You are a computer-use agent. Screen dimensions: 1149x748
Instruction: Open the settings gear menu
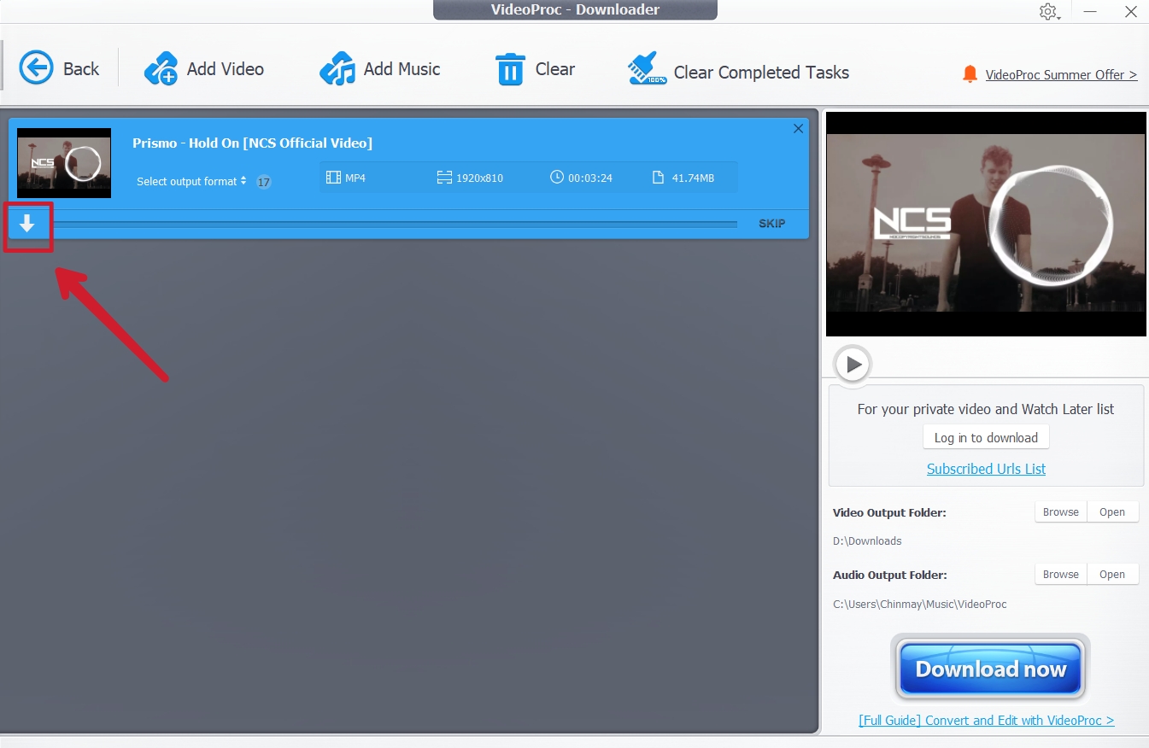coord(1048,12)
